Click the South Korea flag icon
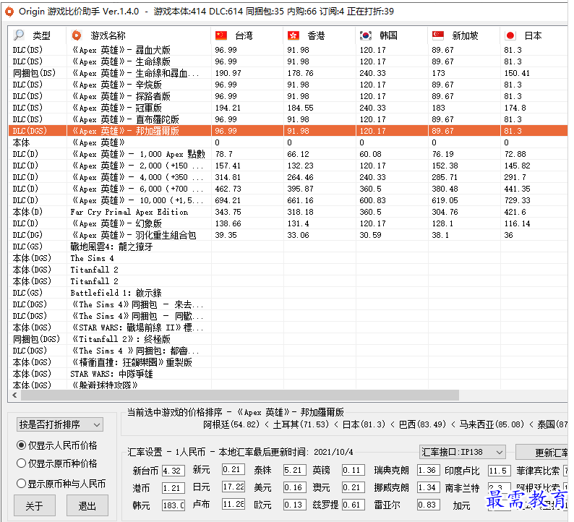574x522 pixels. coord(365,35)
